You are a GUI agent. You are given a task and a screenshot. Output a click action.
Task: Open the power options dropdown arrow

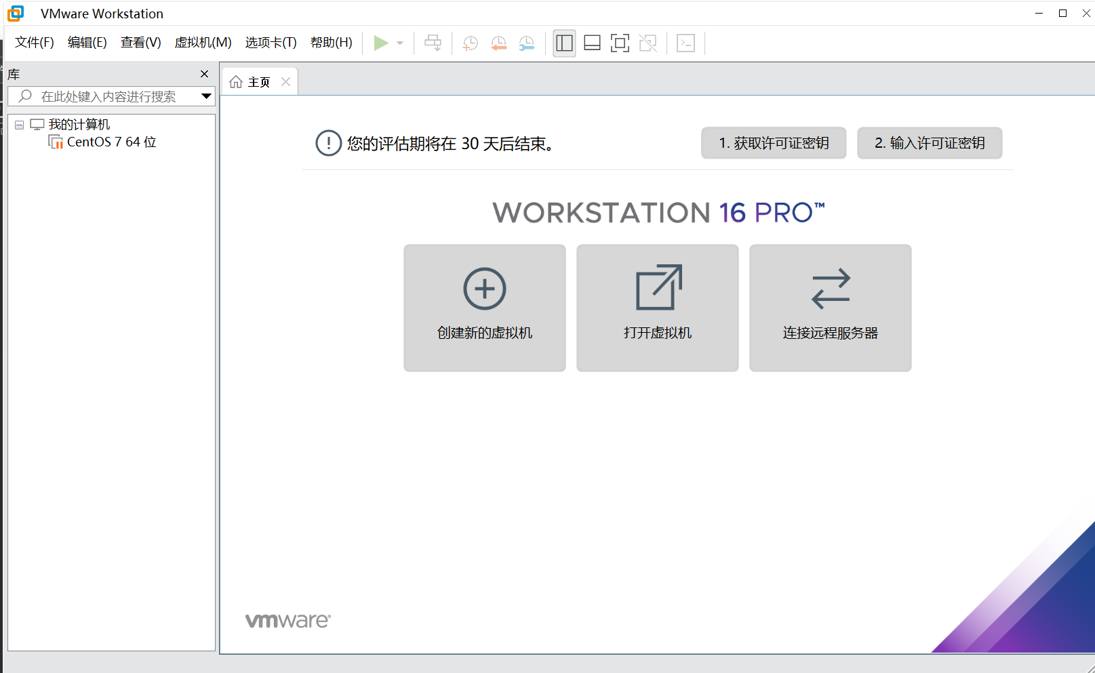[x=400, y=43]
